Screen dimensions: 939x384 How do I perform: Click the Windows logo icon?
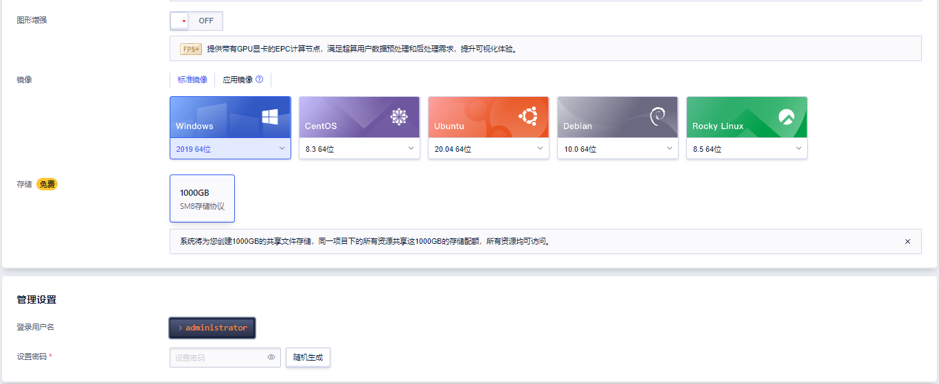click(x=269, y=117)
